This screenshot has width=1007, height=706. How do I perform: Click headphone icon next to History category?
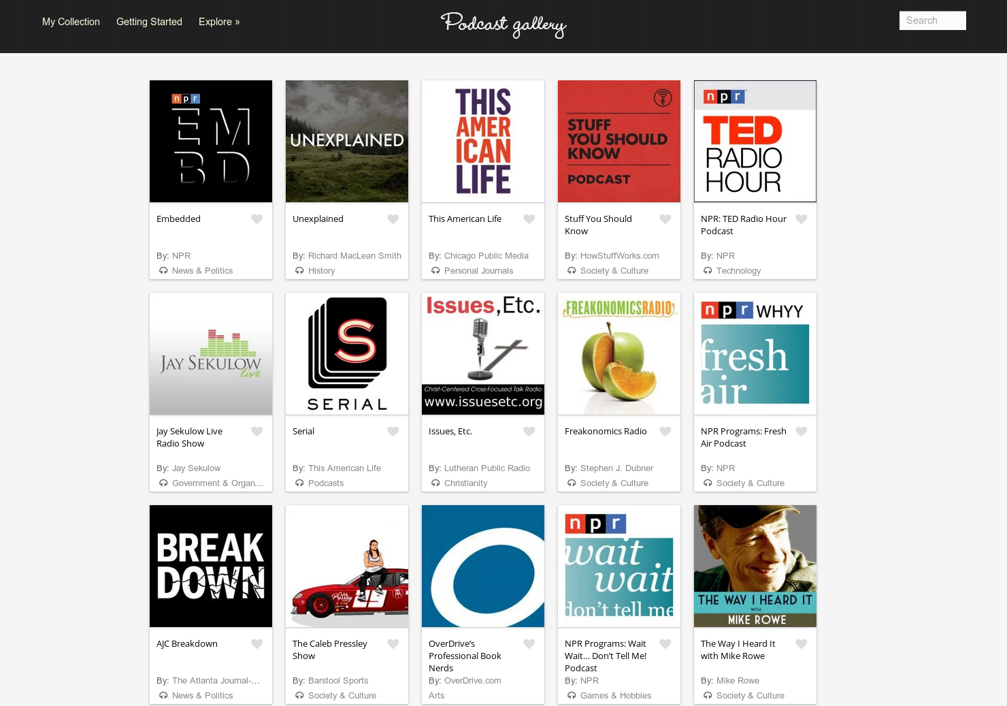pyautogui.click(x=299, y=271)
